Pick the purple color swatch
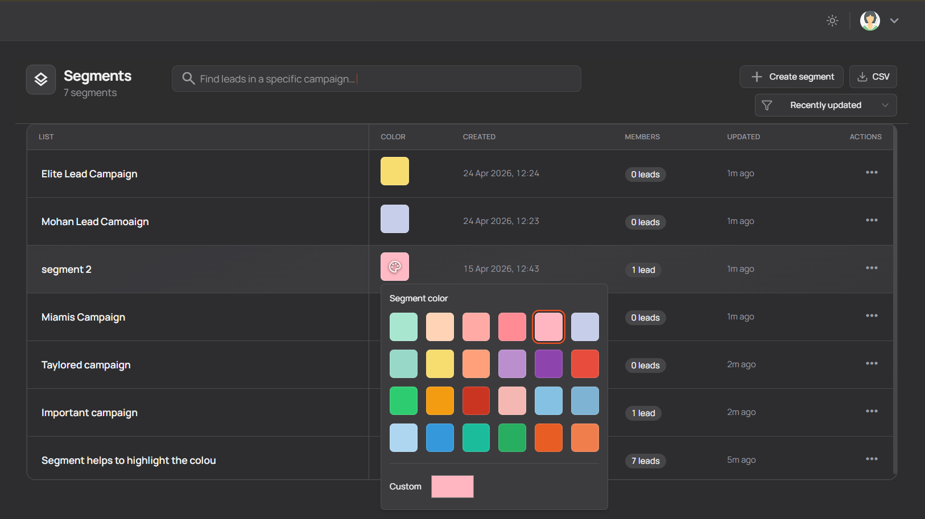Viewport: 925px width, 519px height. click(548, 364)
